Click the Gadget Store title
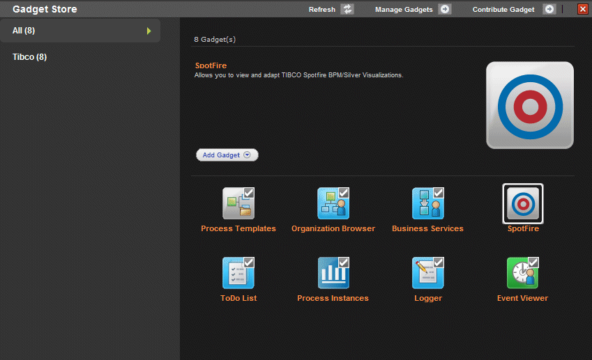Screen dimensions: 592x360 coord(45,9)
